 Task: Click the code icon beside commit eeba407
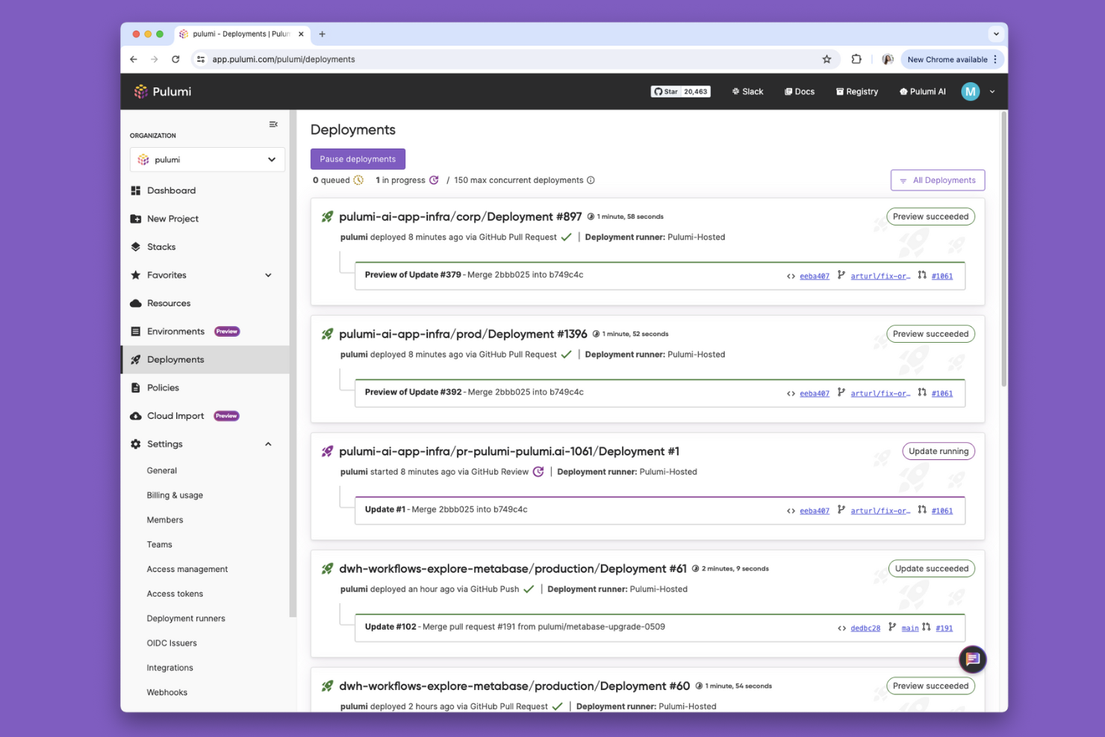[791, 276]
